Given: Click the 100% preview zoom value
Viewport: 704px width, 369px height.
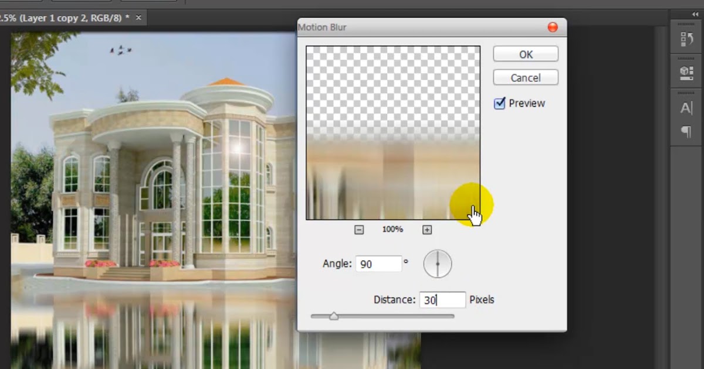Looking at the screenshot, I should (392, 230).
